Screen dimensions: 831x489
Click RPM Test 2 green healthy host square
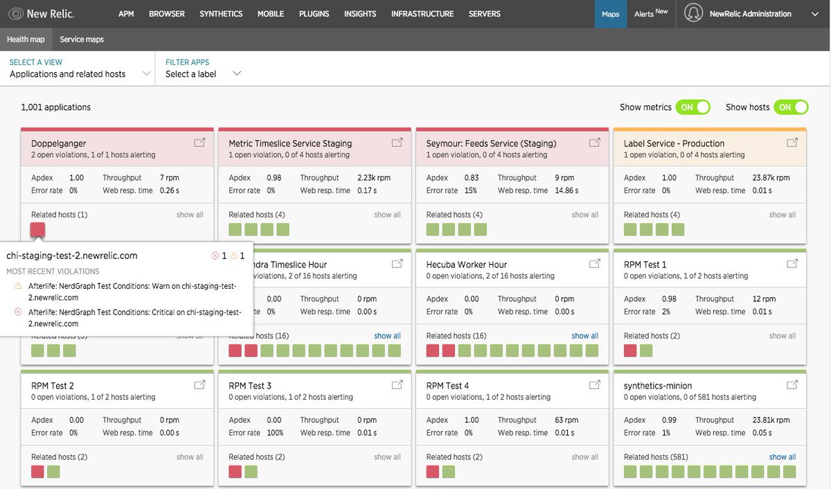click(53, 472)
